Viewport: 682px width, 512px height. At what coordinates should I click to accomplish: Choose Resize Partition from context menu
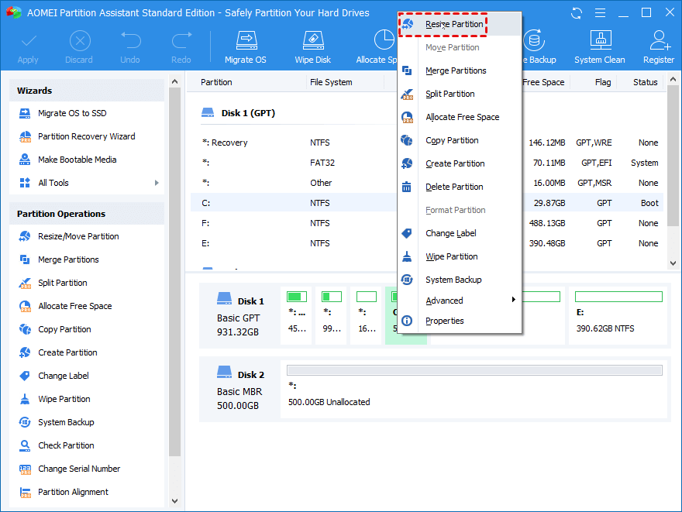point(453,24)
